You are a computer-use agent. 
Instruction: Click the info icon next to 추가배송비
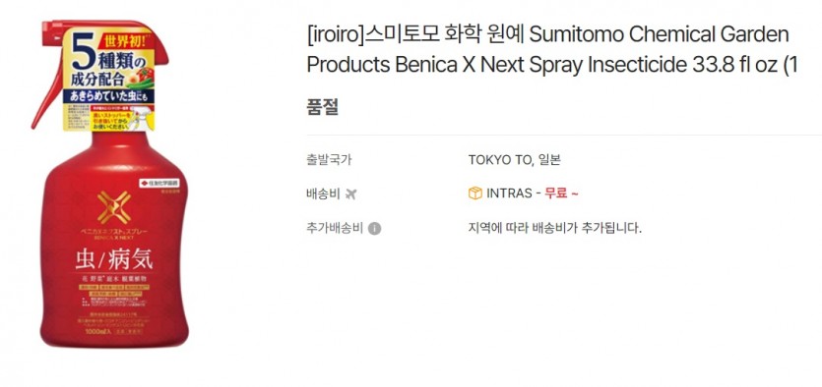[374, 229]
